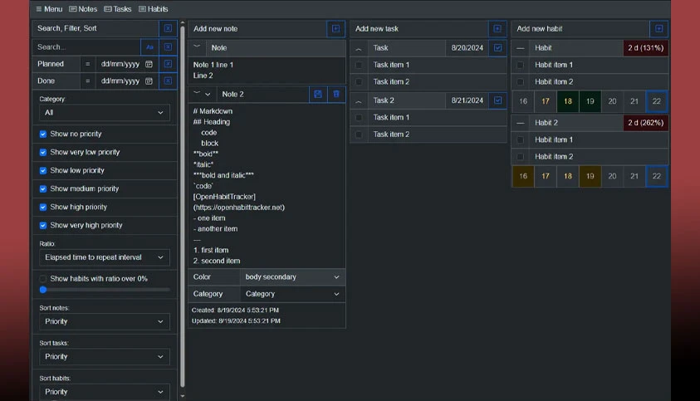Open the Done '=' comparison operator

tap(87, 81)
